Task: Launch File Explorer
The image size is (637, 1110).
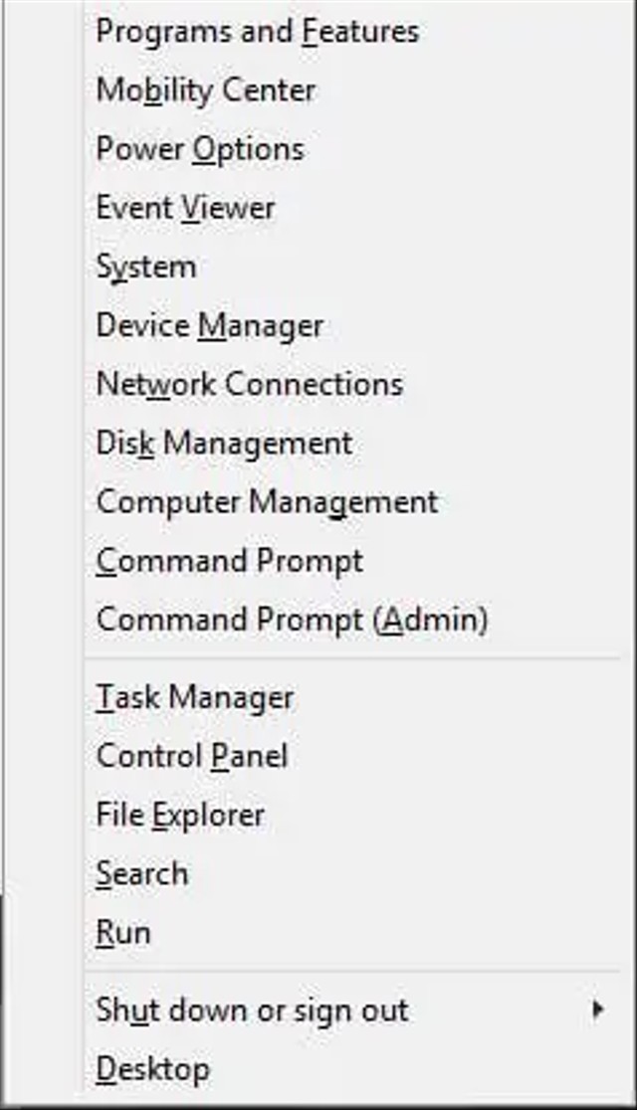Action: click(x=179, y=814)
